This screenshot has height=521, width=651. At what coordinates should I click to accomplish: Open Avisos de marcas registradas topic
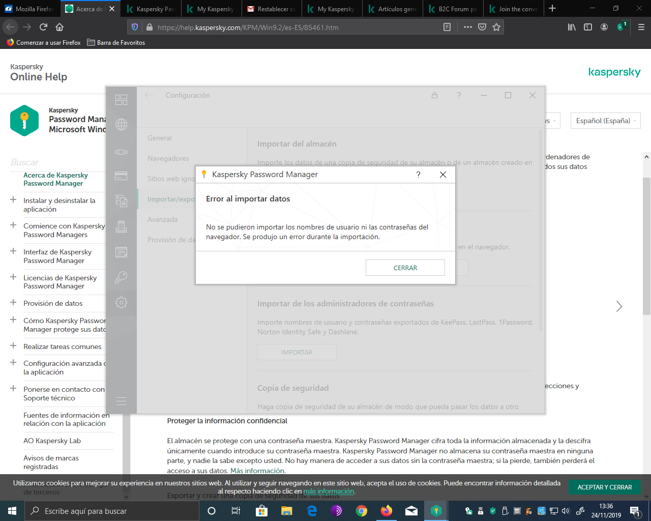coord(51,462)
